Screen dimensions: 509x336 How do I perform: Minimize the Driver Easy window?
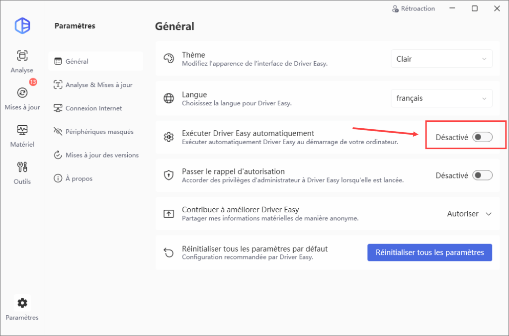coord(452,9)
